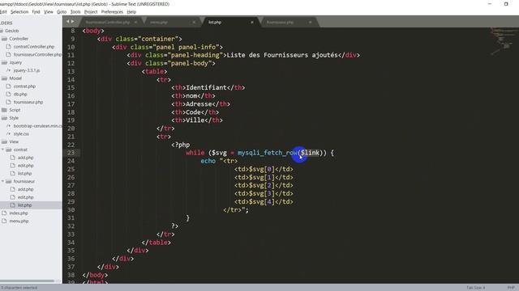This screenshot has height=291, width=519.
Task: Click the 'Liste des Fournisseurs ajoutés' text
Action: click(x=282, y=55)
